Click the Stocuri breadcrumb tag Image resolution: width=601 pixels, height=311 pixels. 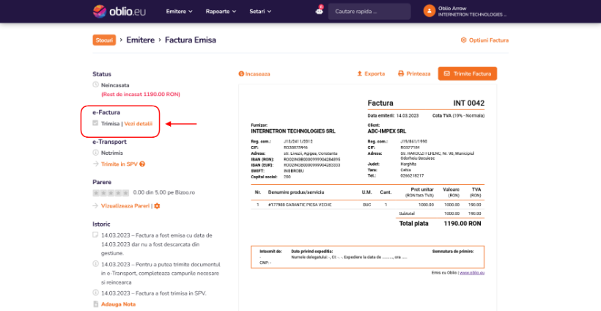(x=104, y=40)
